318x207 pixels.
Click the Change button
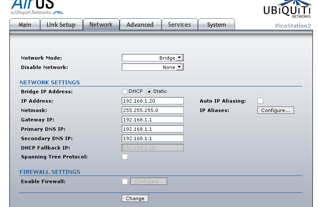point(135,198)
